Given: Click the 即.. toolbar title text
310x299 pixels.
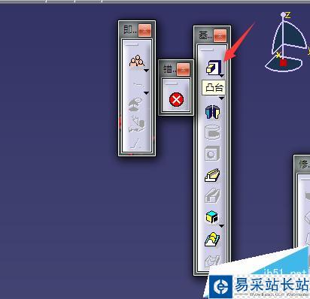Looking at the screenshot, I should 130,30.
